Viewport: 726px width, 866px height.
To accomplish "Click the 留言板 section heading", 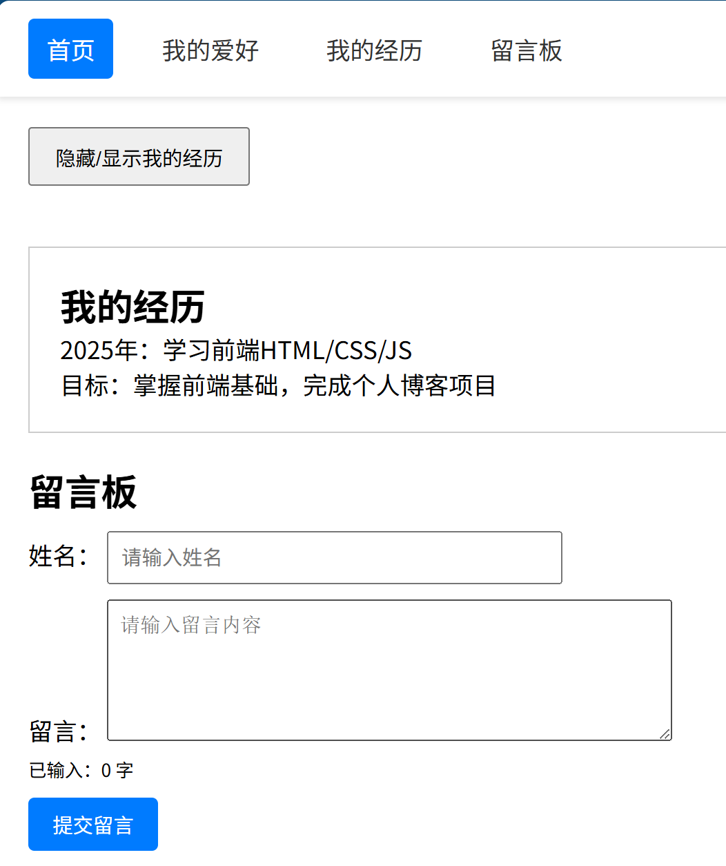I will click(84, 492).
